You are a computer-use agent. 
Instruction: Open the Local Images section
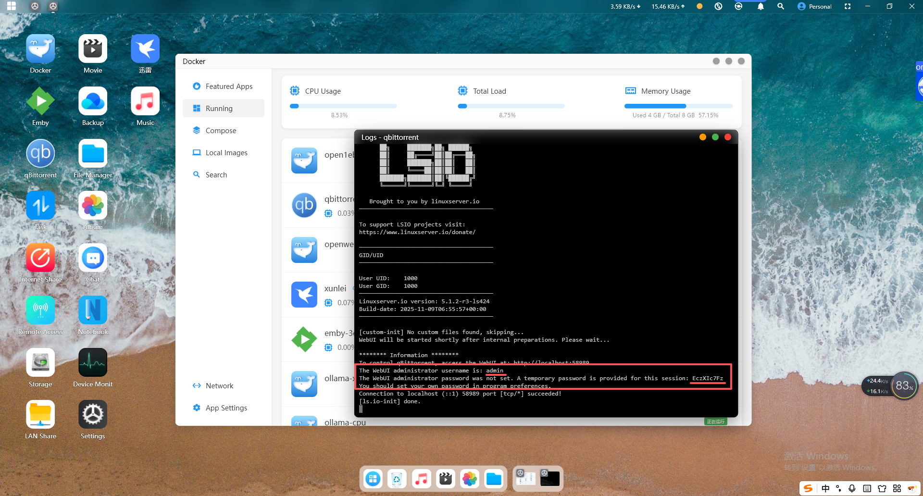coord(224,153)
